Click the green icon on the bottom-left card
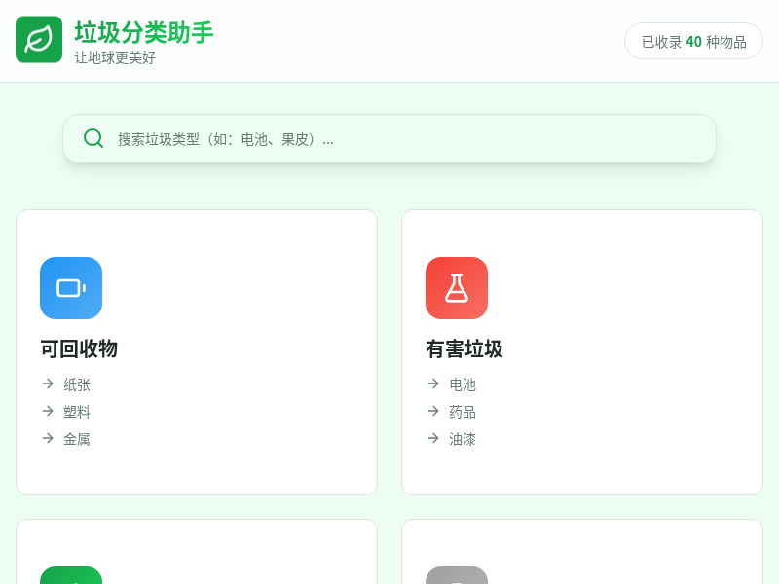The image size is (779, 584). pos(70,576)
